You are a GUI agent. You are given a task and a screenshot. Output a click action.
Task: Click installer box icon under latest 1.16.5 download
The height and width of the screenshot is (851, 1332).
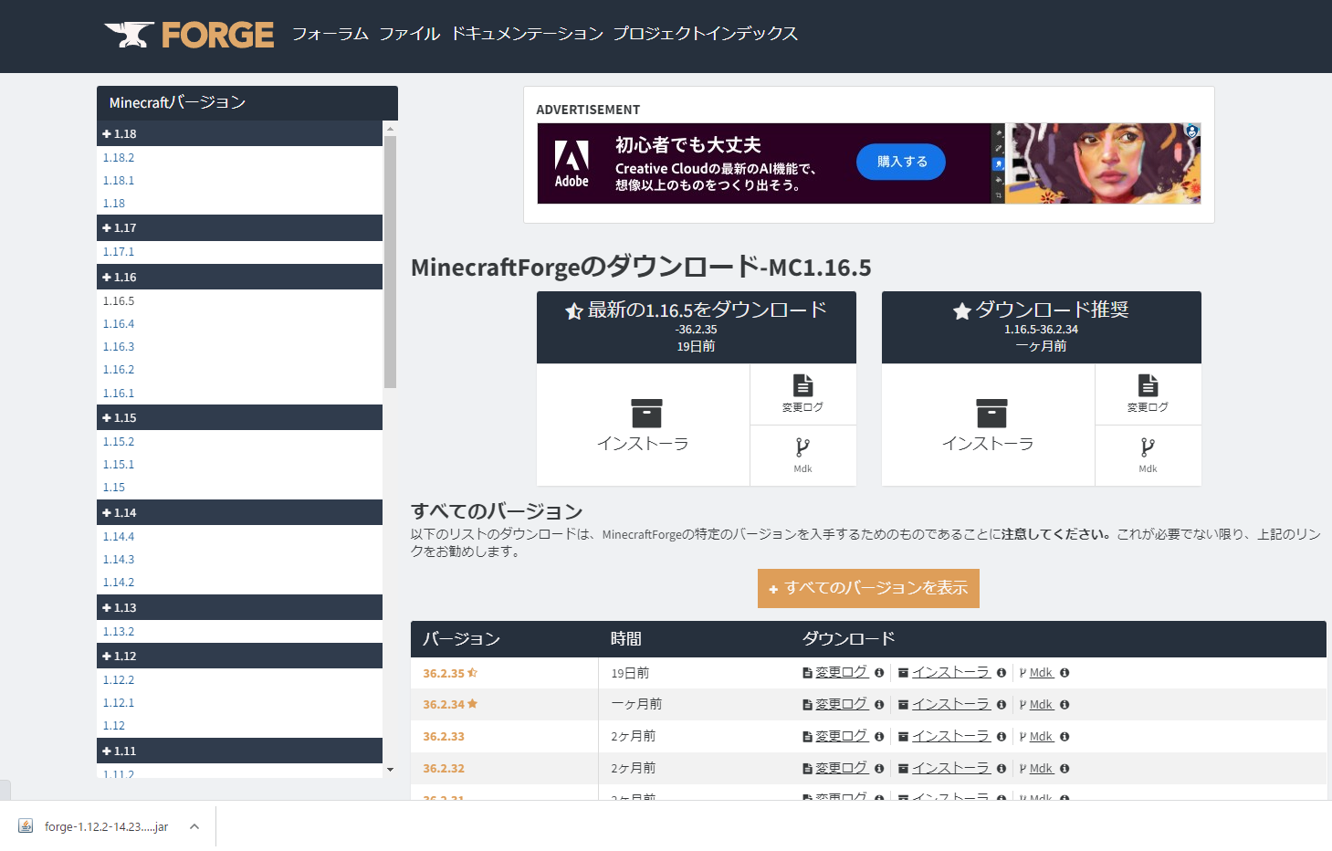pos(645,413)
